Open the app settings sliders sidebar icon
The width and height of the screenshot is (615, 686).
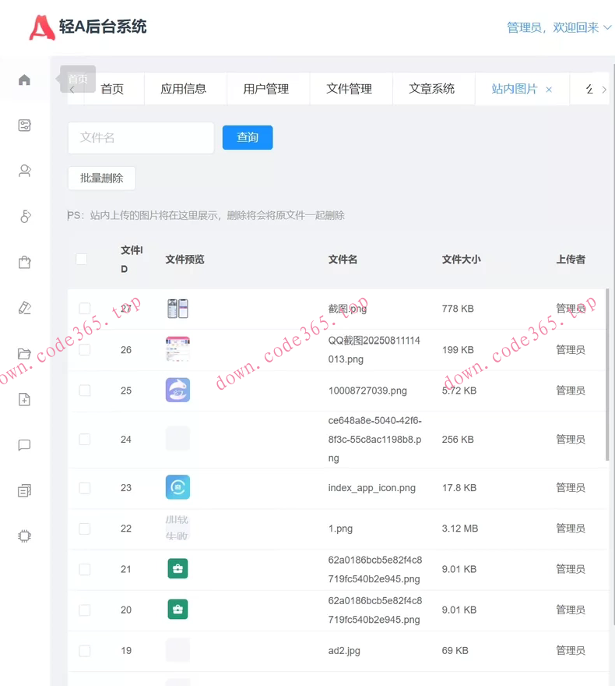point(24,126)
